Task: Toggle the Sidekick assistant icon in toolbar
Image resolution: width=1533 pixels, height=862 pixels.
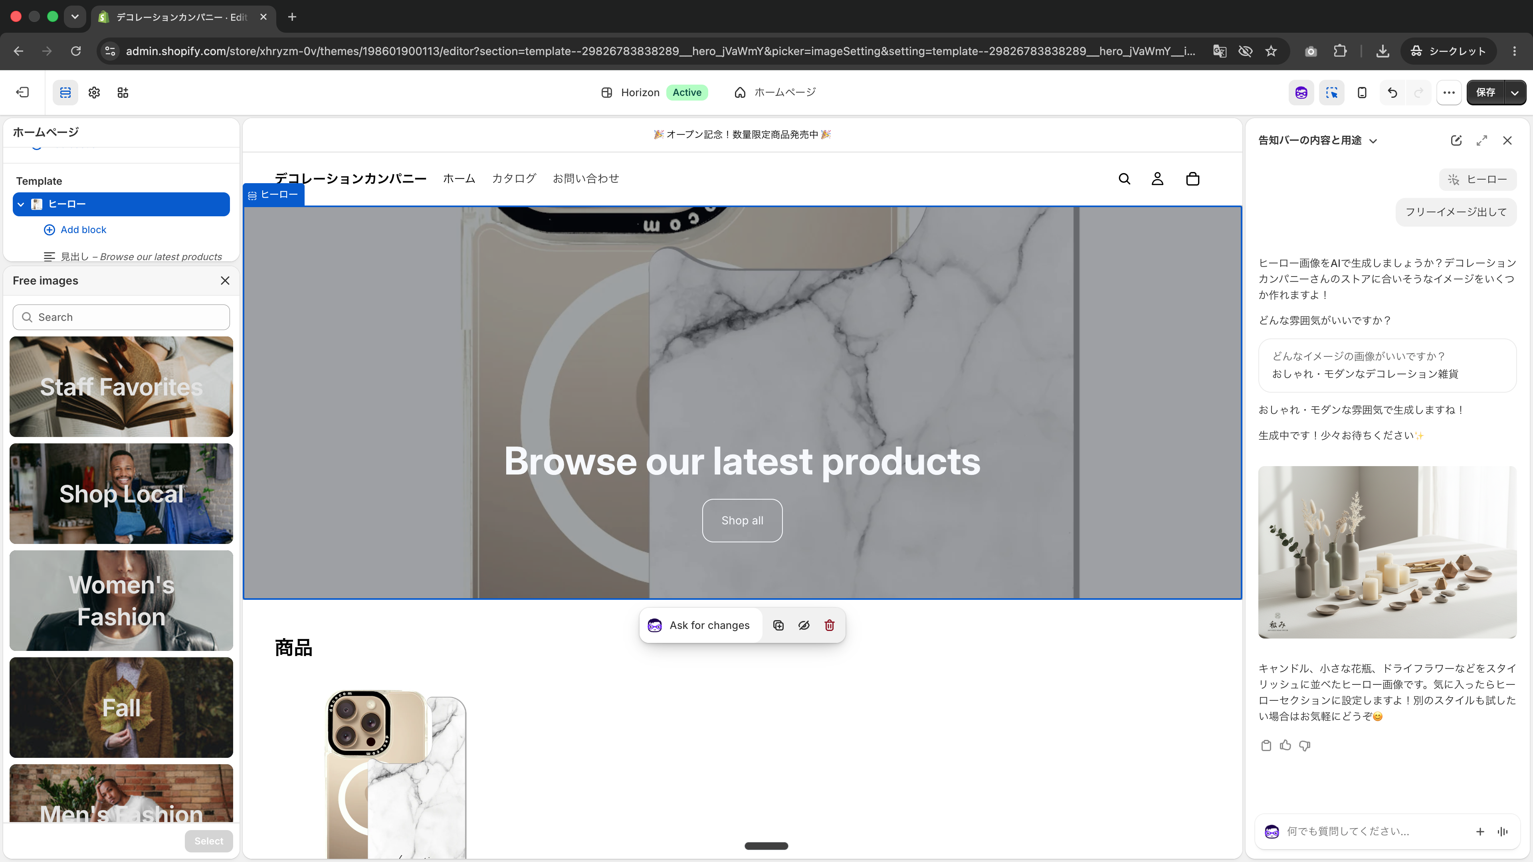Action: point(1301,92)
